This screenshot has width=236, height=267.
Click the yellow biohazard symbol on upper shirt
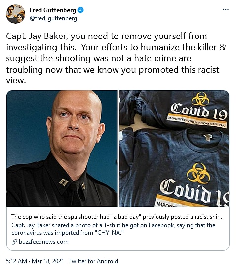click(x=200, y=98)
